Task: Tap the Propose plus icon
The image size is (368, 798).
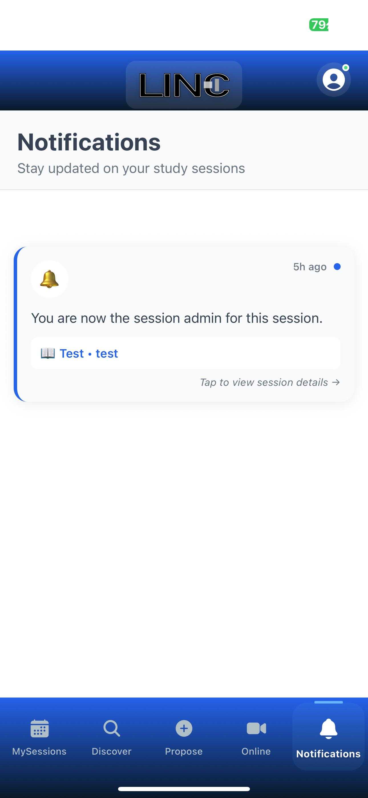Action: (184, 728)
